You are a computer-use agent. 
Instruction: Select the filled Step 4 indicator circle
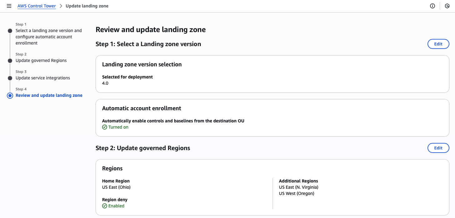click(x=10, y=95)
